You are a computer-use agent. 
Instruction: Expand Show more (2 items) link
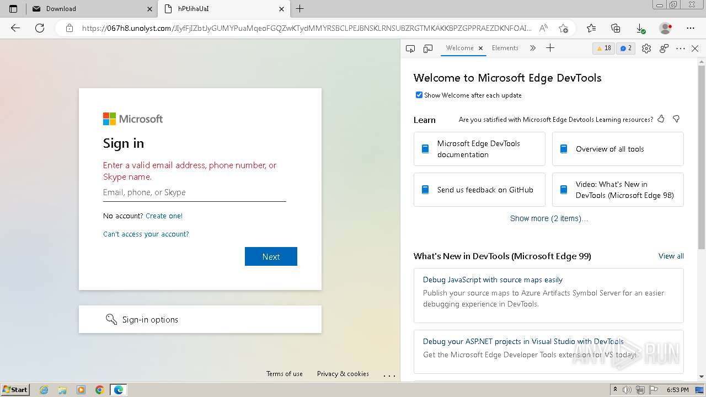click(549, 218)
